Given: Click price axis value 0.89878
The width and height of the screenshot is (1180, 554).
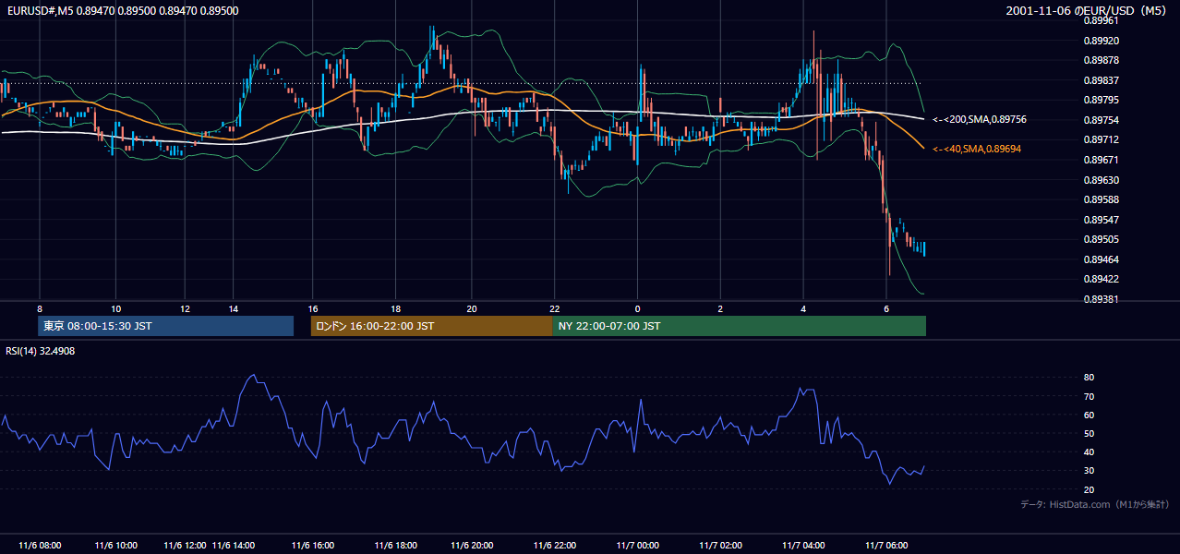Looking at the screenshot, I should pyautogui.click(x=1101, y=60).
